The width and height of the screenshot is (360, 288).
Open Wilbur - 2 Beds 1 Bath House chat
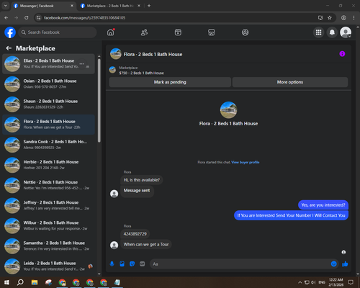coord(48,225)
